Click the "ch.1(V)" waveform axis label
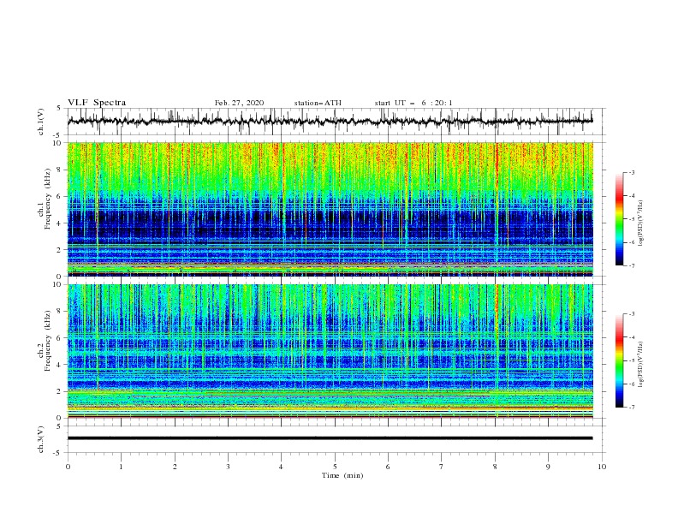The height and width of the screenshot is (524, 678). tap(41, 122)
